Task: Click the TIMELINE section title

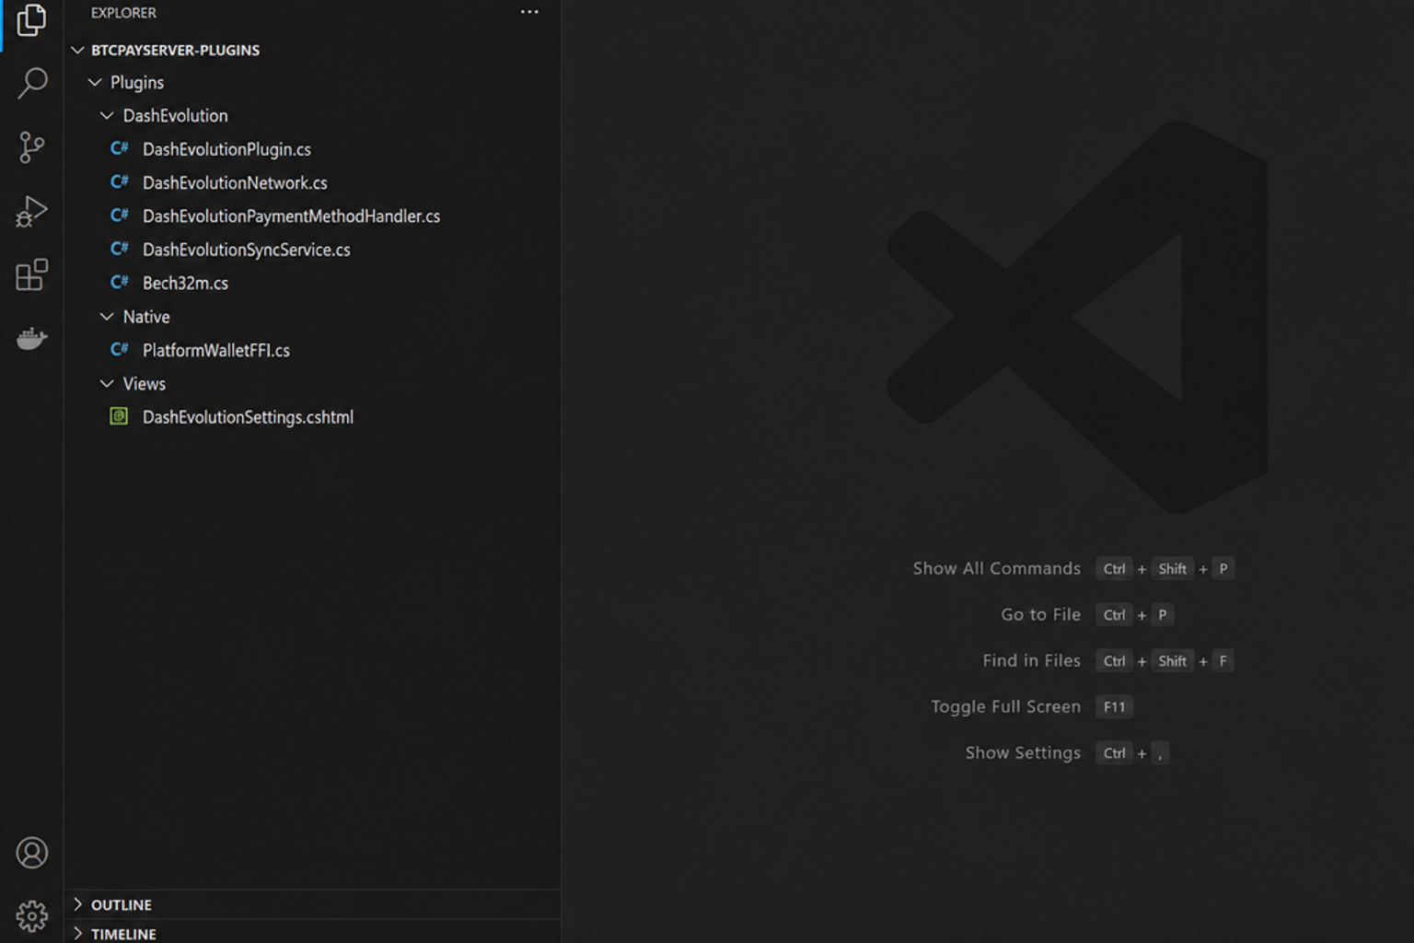Action: (x=123, y=934)
